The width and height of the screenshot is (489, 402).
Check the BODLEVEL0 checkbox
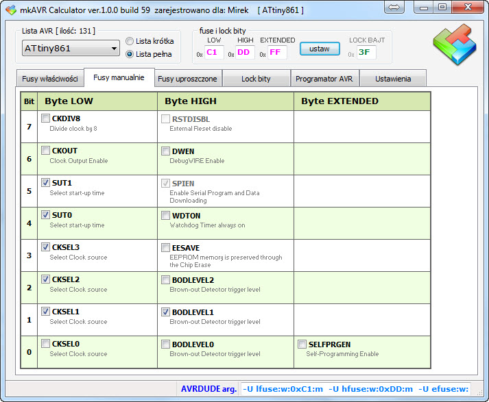pyautogui.click(x=165, y=344)
